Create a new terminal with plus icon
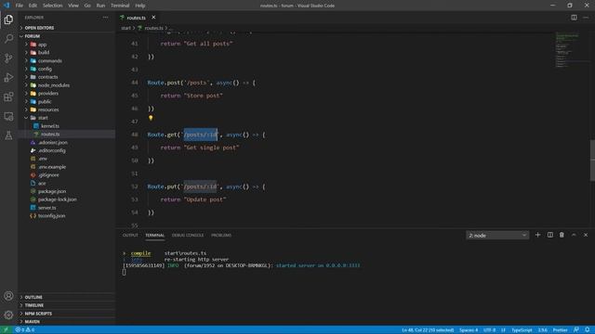The image size is (595, 334). point(537,235)
